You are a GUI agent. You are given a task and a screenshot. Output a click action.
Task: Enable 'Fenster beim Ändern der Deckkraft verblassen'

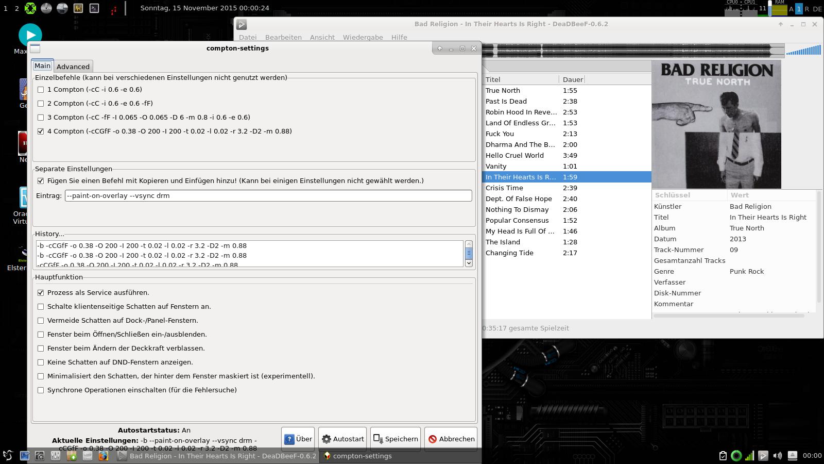(x=41, y=349)
